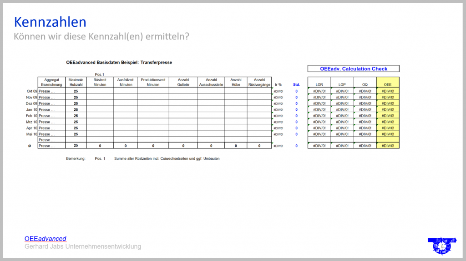This screenshot has height=261, width=466.
Task: Select the LOR column header cell
Action: click(x=319, y=84)
